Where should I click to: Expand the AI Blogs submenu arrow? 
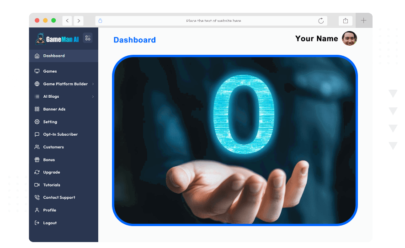pyautogui.click(x=93, y=97)
